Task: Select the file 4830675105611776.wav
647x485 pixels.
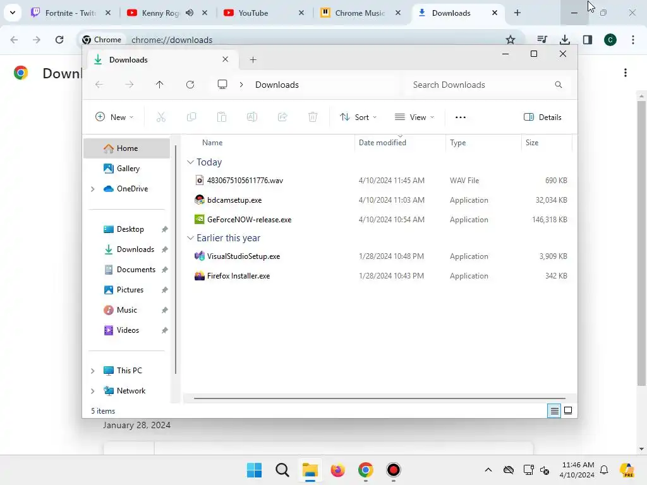Action: coord(245,180)
